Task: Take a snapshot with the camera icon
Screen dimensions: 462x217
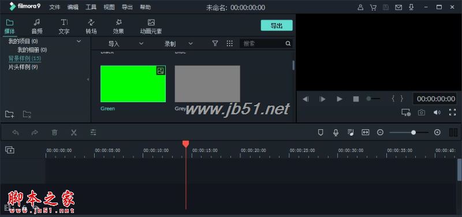Action: pos(422,113)
